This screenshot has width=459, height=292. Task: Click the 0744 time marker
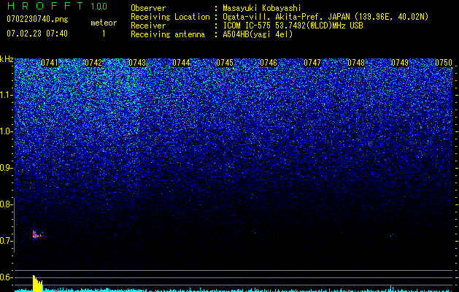[x=181, y=63]
